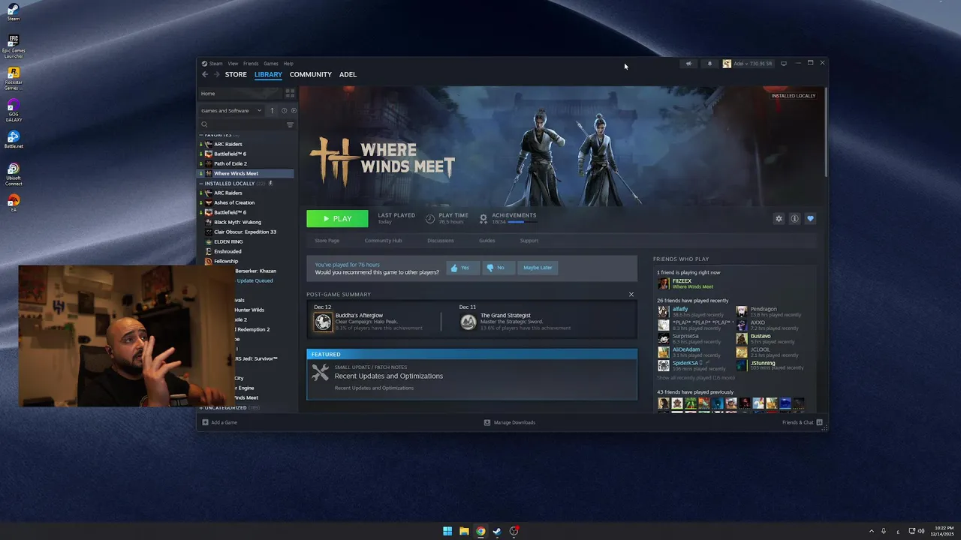Image resolution: width=961 pixels, height=540 pixels.
Task: Select Ashes of Creation in library
Action: point(233,202)
